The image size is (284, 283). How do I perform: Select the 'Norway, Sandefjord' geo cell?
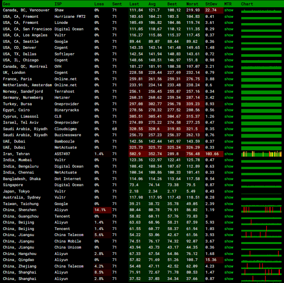[x=23, y=92]
